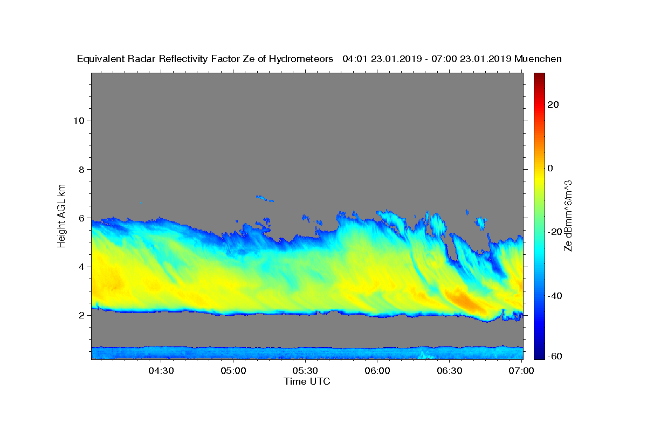Click the colorbar label '0'
Image resolution: width=647 pixels, height=431 pixels.
coord(550,168)
